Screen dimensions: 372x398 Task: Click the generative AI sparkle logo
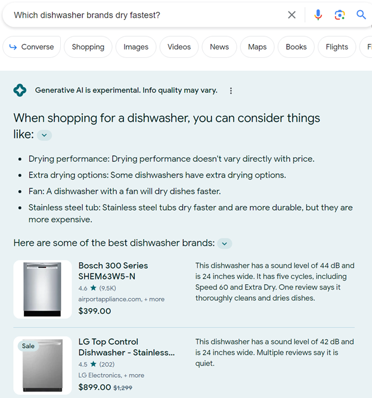tap(20, 91)
